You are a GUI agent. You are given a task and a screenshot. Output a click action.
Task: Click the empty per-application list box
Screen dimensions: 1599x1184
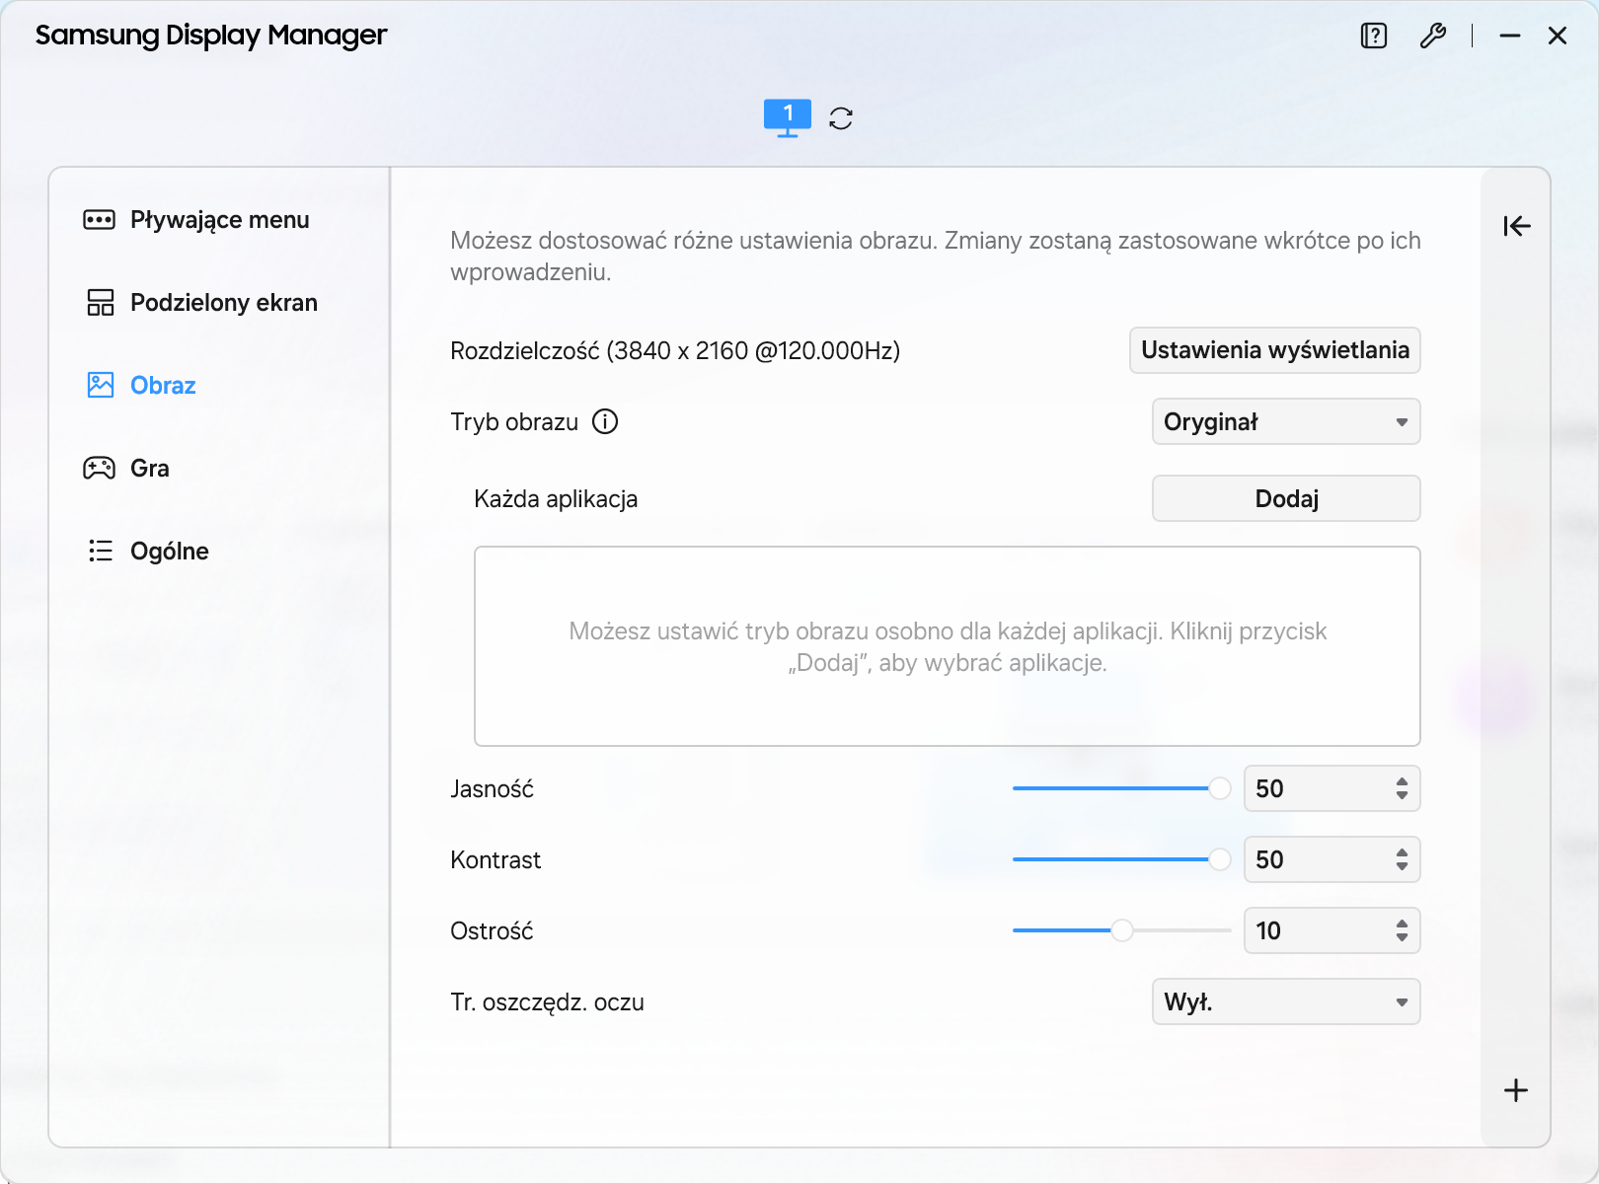[948, 646]
